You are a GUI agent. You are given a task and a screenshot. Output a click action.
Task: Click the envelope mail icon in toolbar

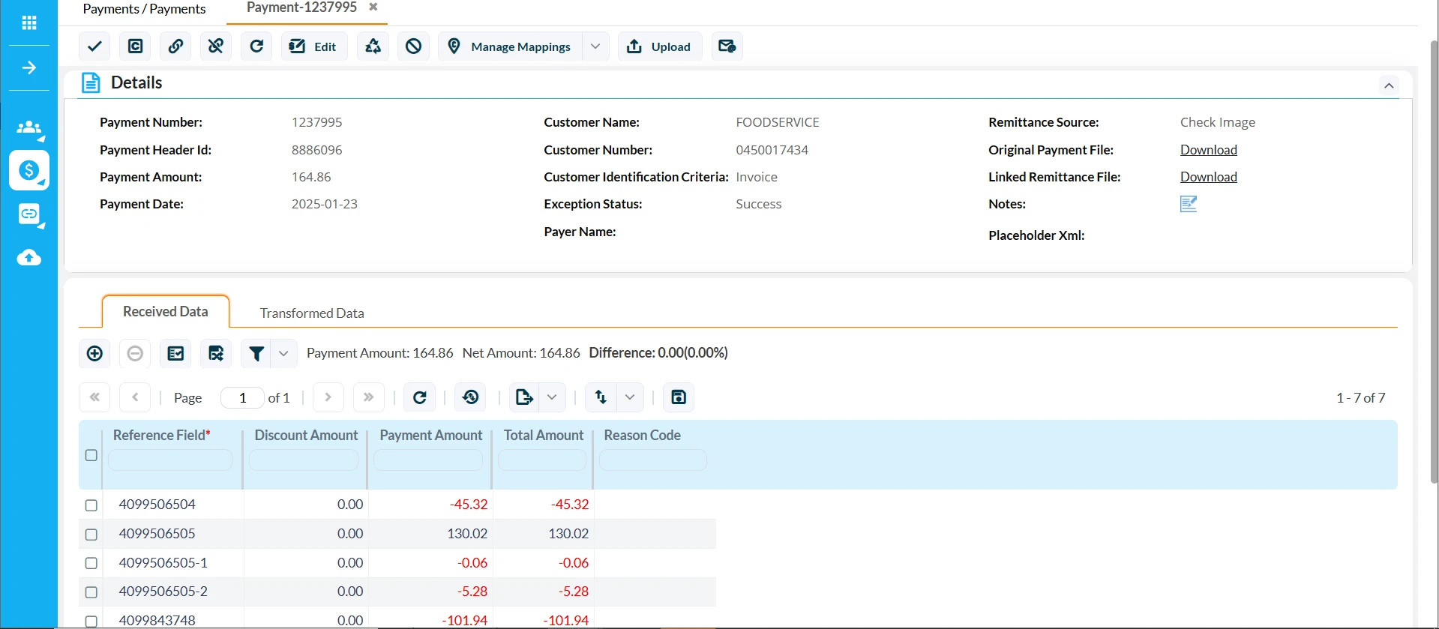click(x=727, y=46)
